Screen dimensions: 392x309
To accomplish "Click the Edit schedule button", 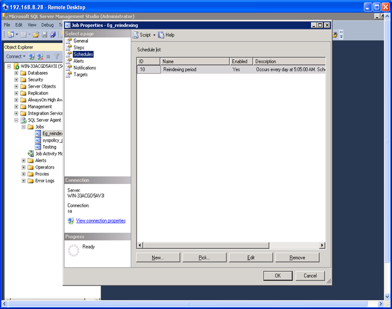I will click(x=251, y=258).
